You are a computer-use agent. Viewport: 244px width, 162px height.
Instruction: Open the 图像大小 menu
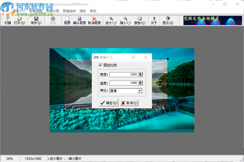coord(19,11)
